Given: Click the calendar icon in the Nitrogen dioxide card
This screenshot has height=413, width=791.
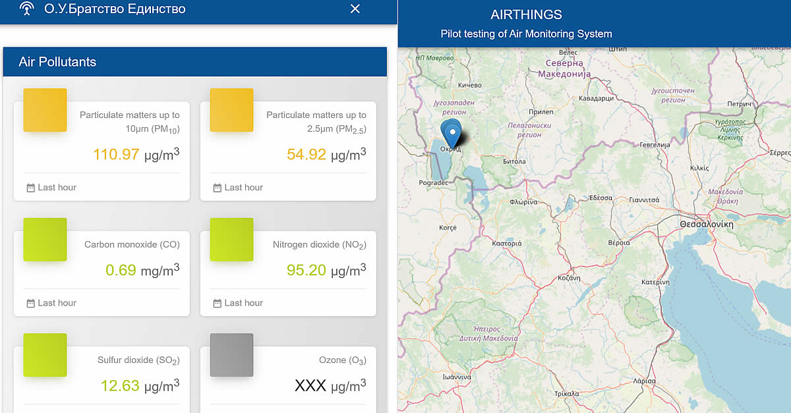Looking at the screenshot, I should point(217,303).
